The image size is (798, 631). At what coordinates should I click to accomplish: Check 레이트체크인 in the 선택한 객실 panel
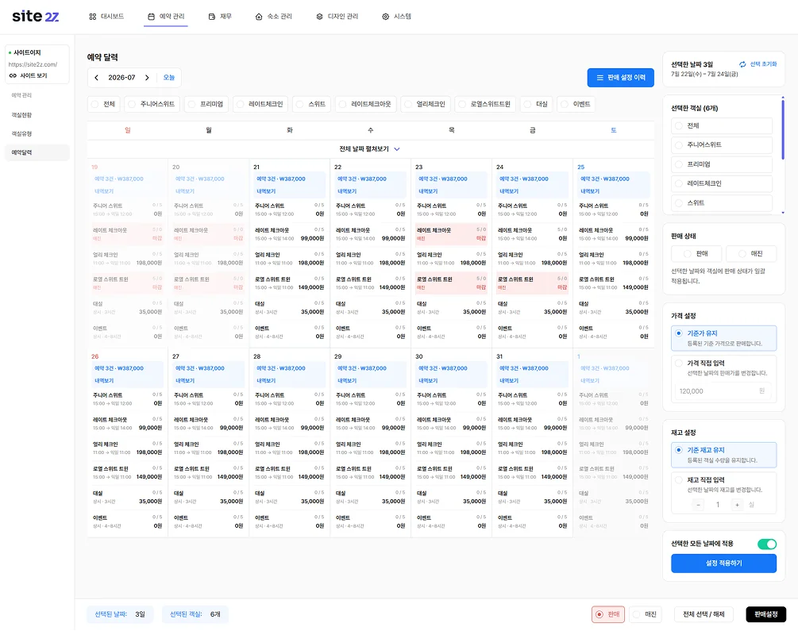coord(722,183)
